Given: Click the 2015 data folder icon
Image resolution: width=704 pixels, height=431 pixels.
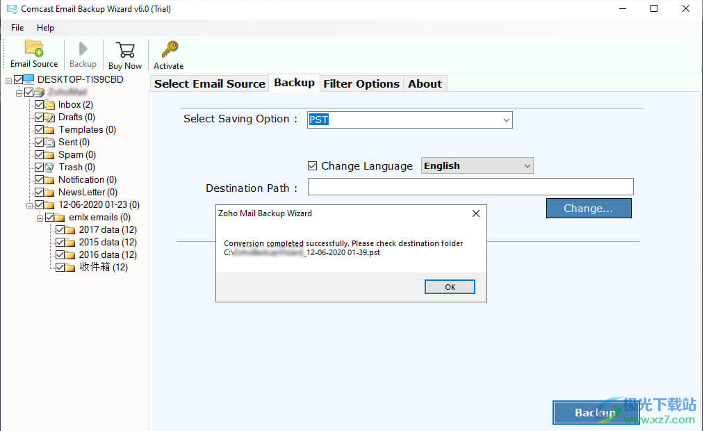Looking at the screenshot, I should pos(70,243).
